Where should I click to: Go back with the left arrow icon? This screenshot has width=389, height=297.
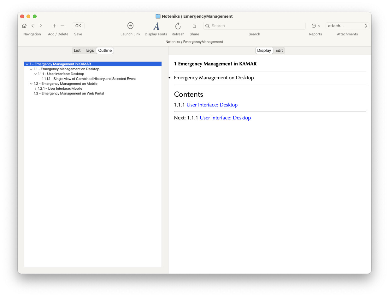coord(32,26)
